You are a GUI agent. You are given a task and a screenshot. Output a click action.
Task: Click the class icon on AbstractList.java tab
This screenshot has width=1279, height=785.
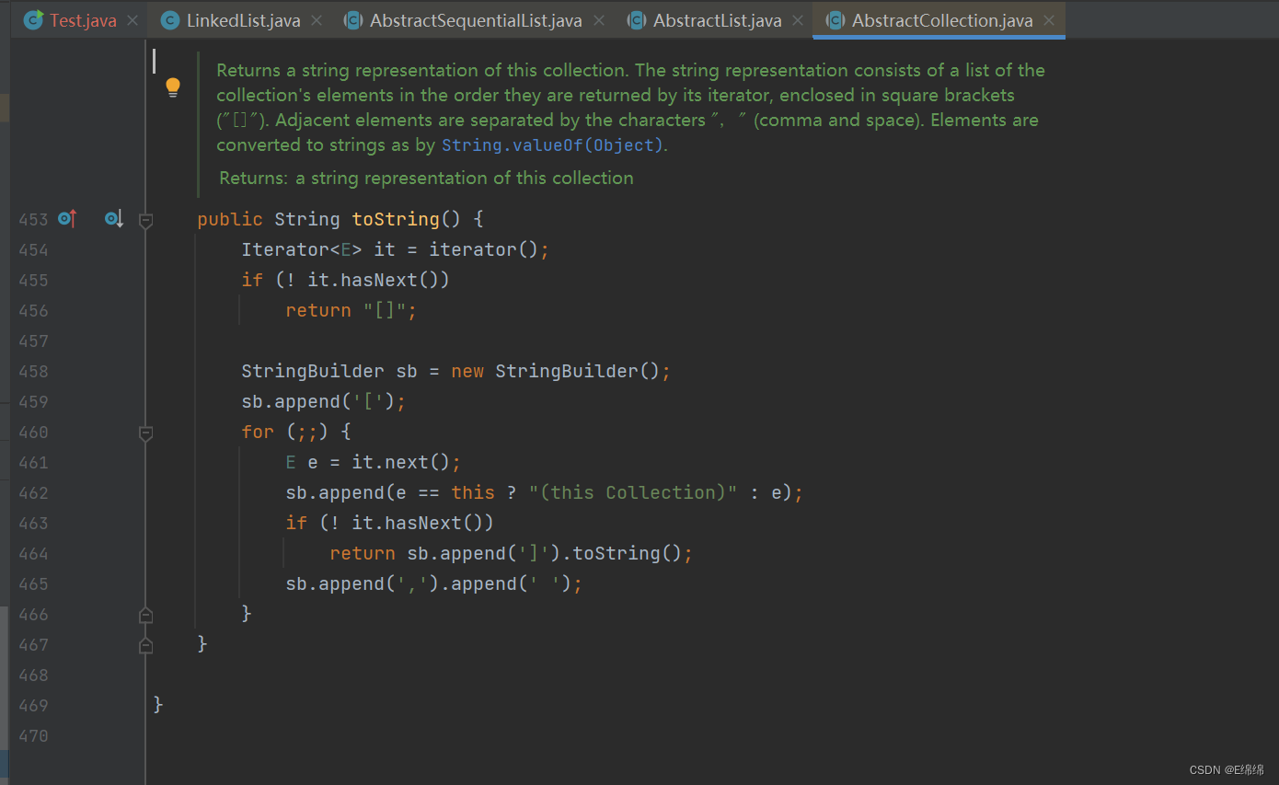pyautogui.click(x=637, y=19)
